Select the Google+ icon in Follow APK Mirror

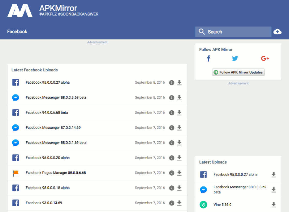tap(265, 58)
